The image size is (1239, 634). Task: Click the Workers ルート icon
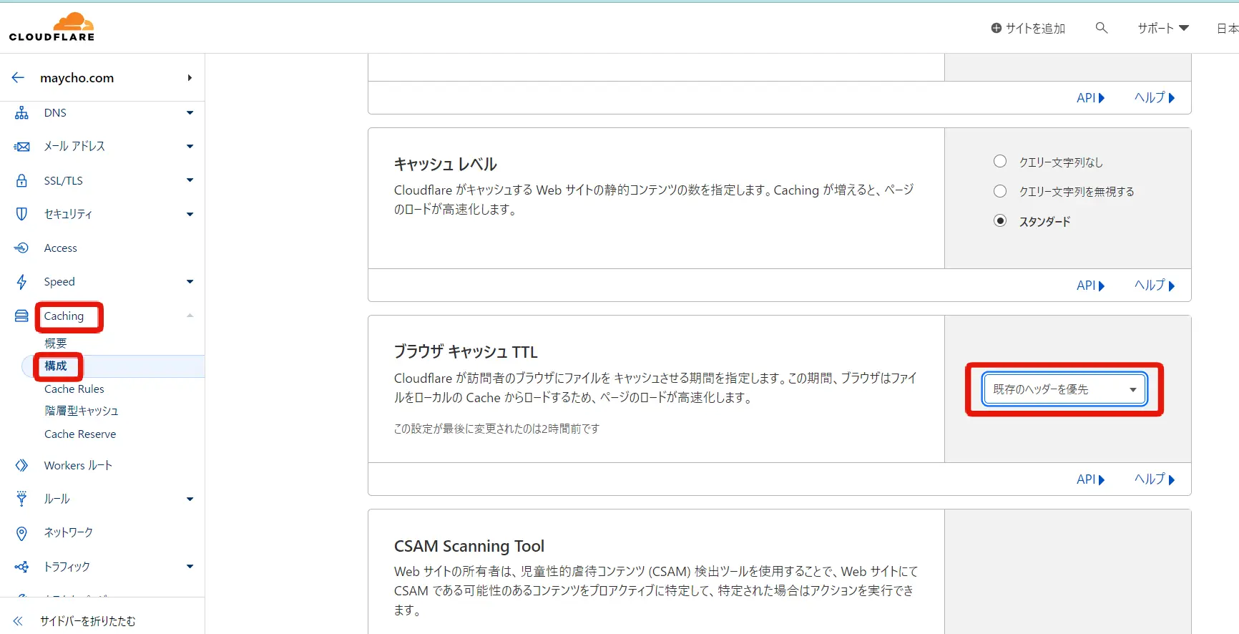[22, 466]
